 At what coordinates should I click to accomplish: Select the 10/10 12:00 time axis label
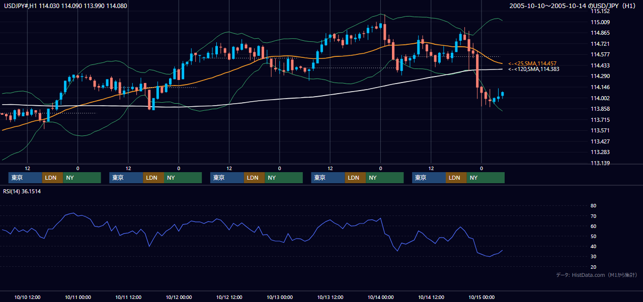click(27, 297)
